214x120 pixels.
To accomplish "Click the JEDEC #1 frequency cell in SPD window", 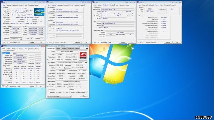I will point(16,69).
